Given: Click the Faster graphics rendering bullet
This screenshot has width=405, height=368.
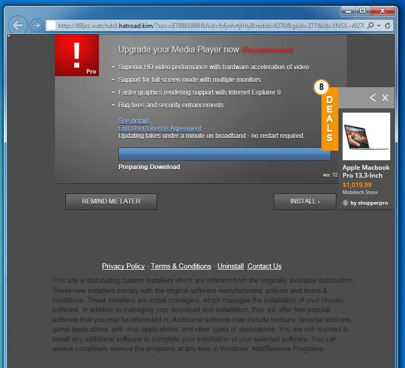Looking at the screenshot, I should (x=199, y=93).
